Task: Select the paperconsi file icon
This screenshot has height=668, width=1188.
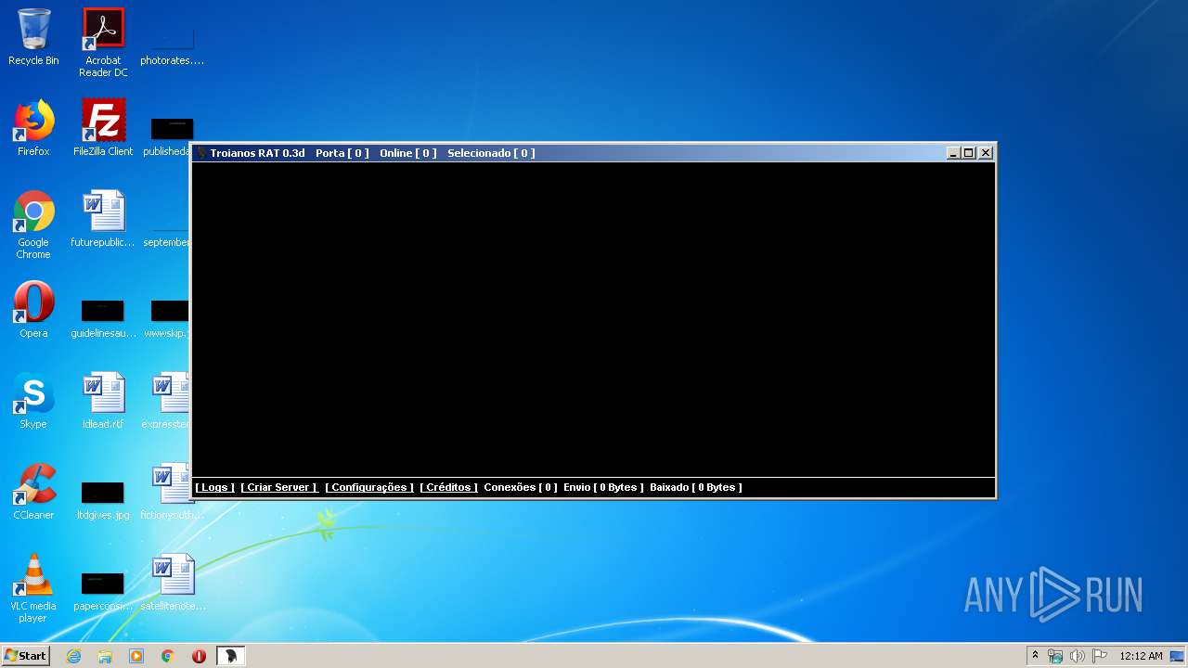Action: click(103, 591)
